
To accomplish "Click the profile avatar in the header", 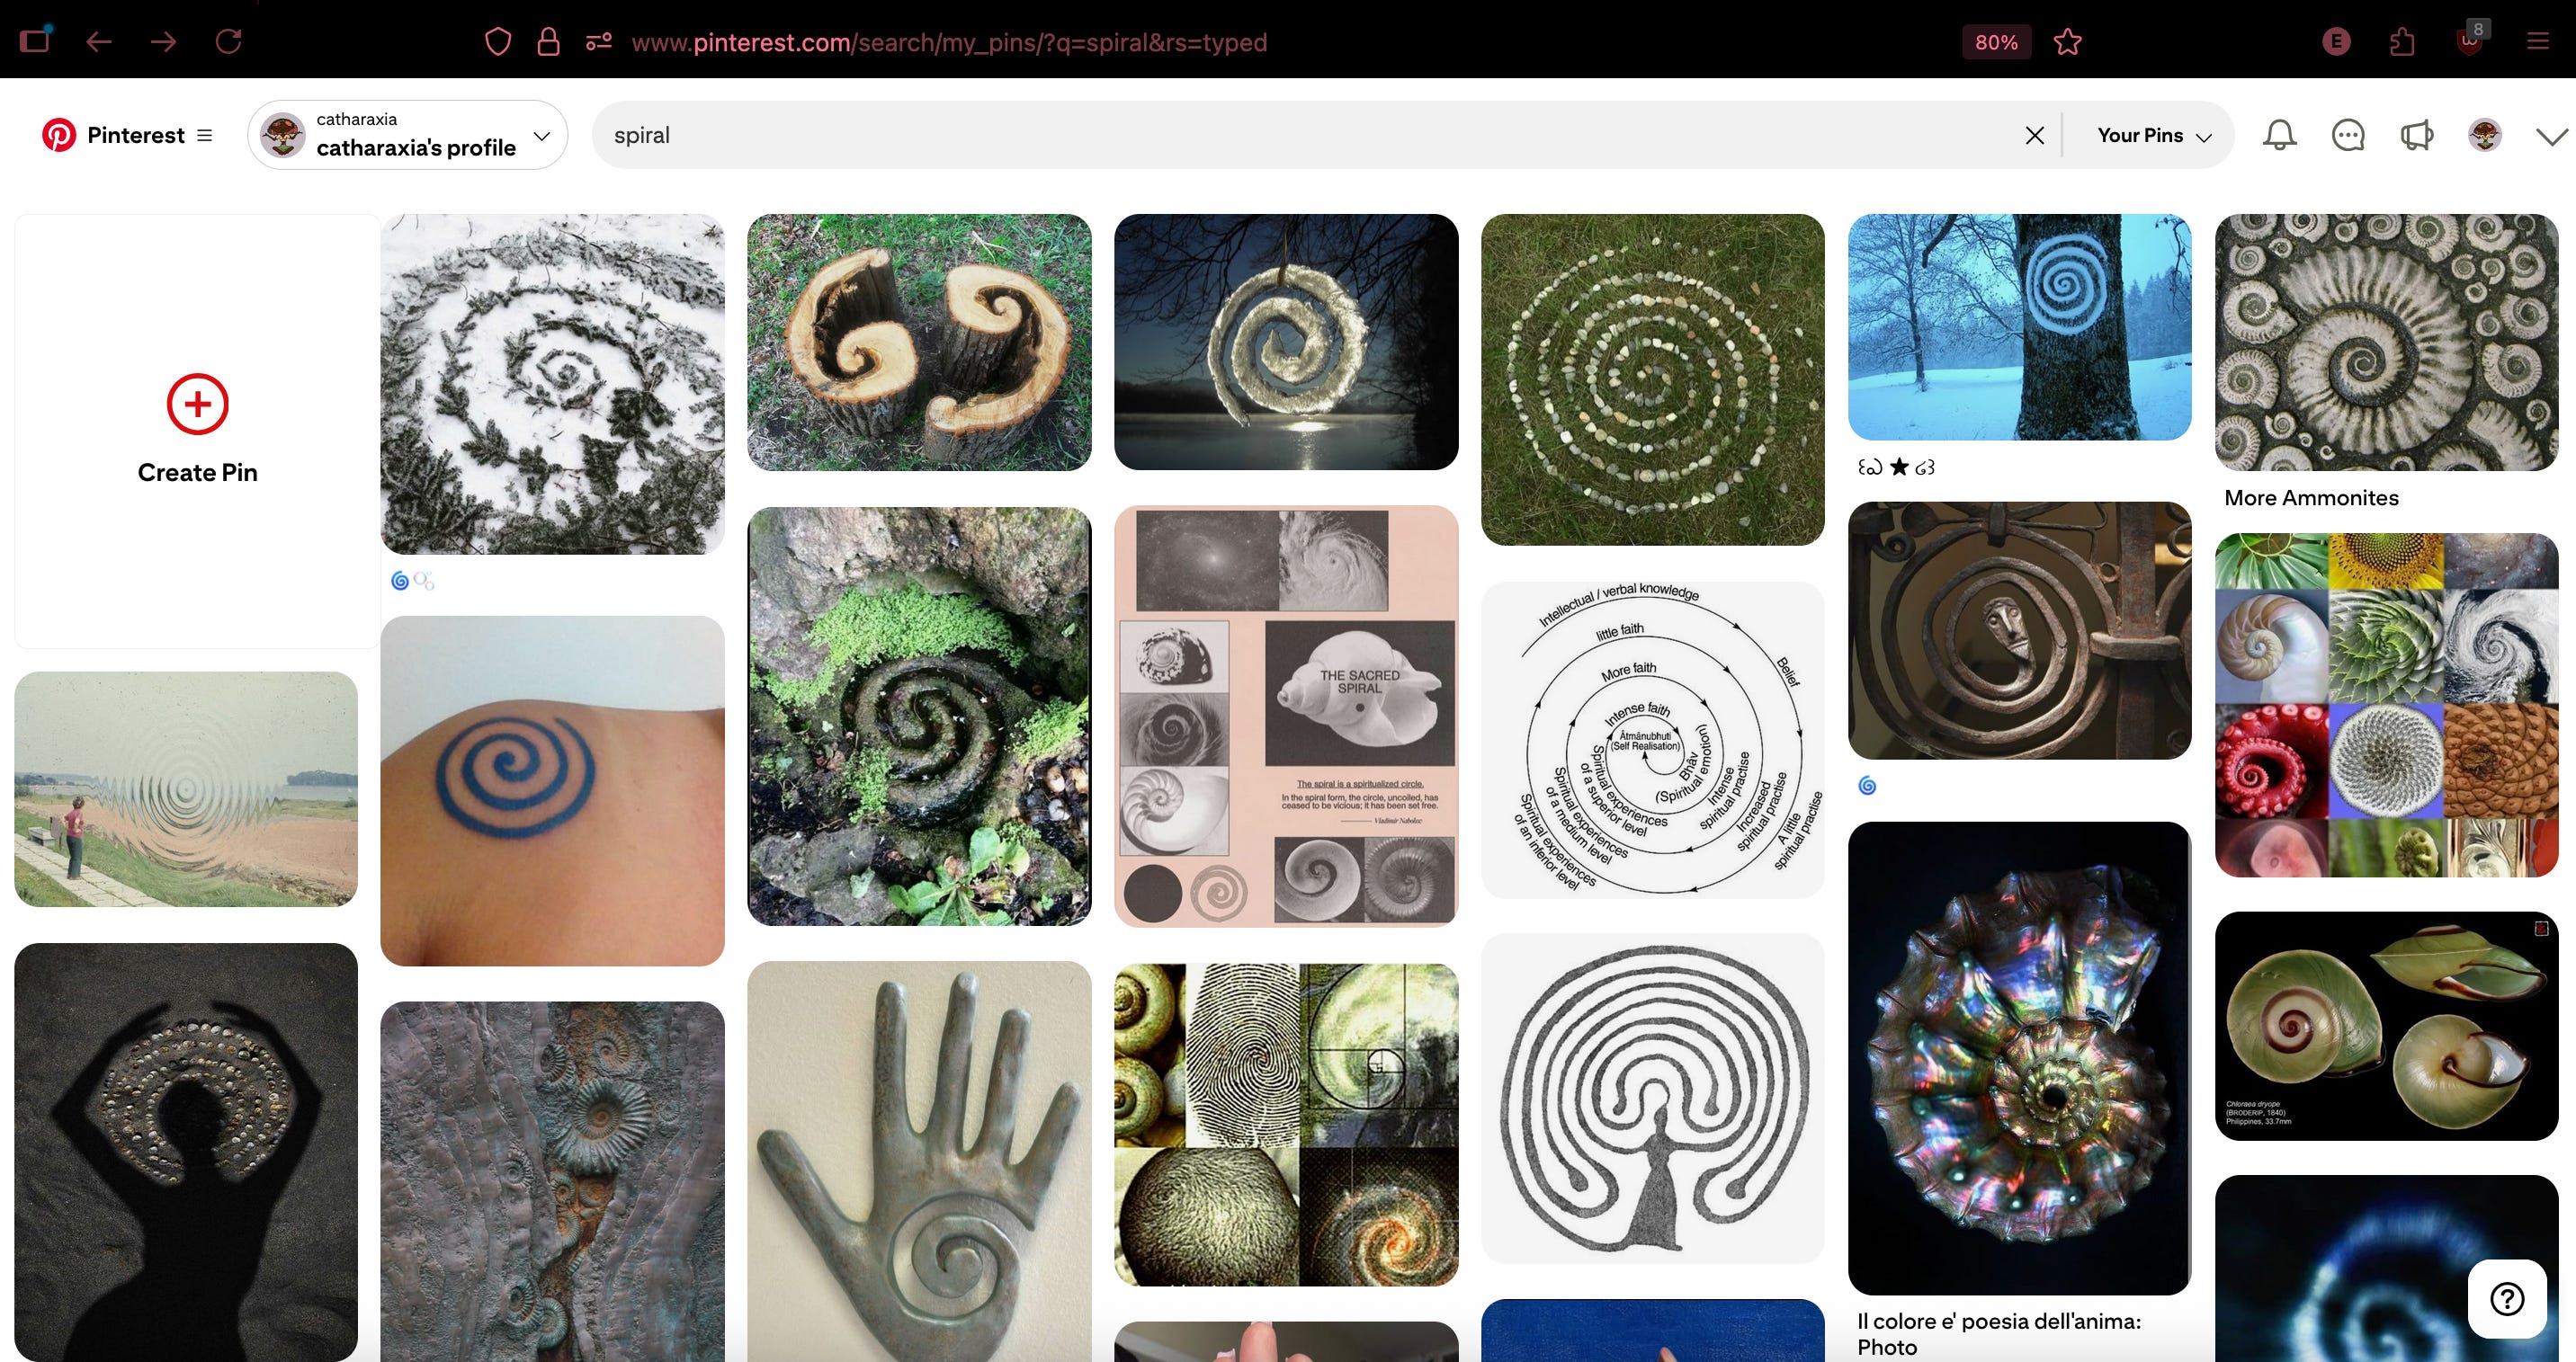I will click(x=2485, y=135).
